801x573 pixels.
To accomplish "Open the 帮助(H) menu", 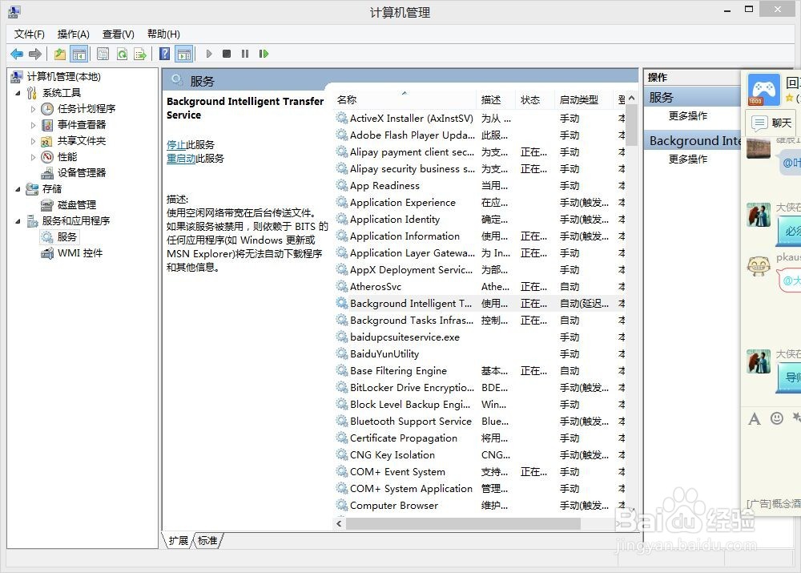I will pos(163,34).
